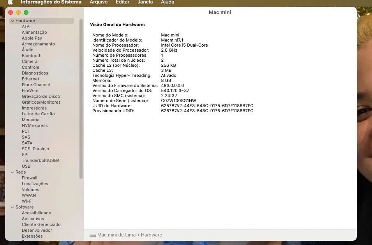This screenshot has width=372, height=245.
Task: Select Localizações under Rede
Action: [x=35, y=184]
